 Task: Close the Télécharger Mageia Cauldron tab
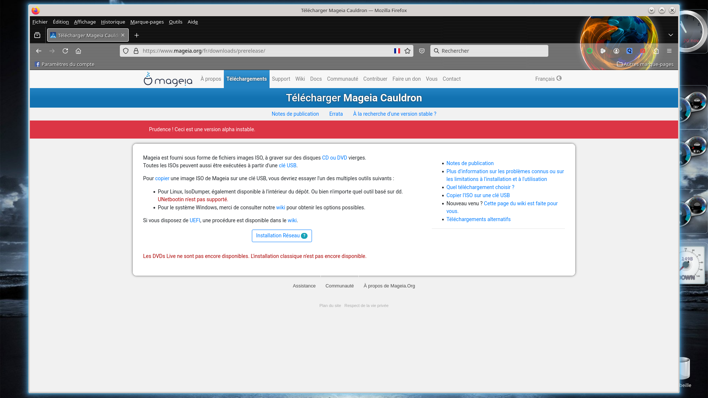coord(123,35)
